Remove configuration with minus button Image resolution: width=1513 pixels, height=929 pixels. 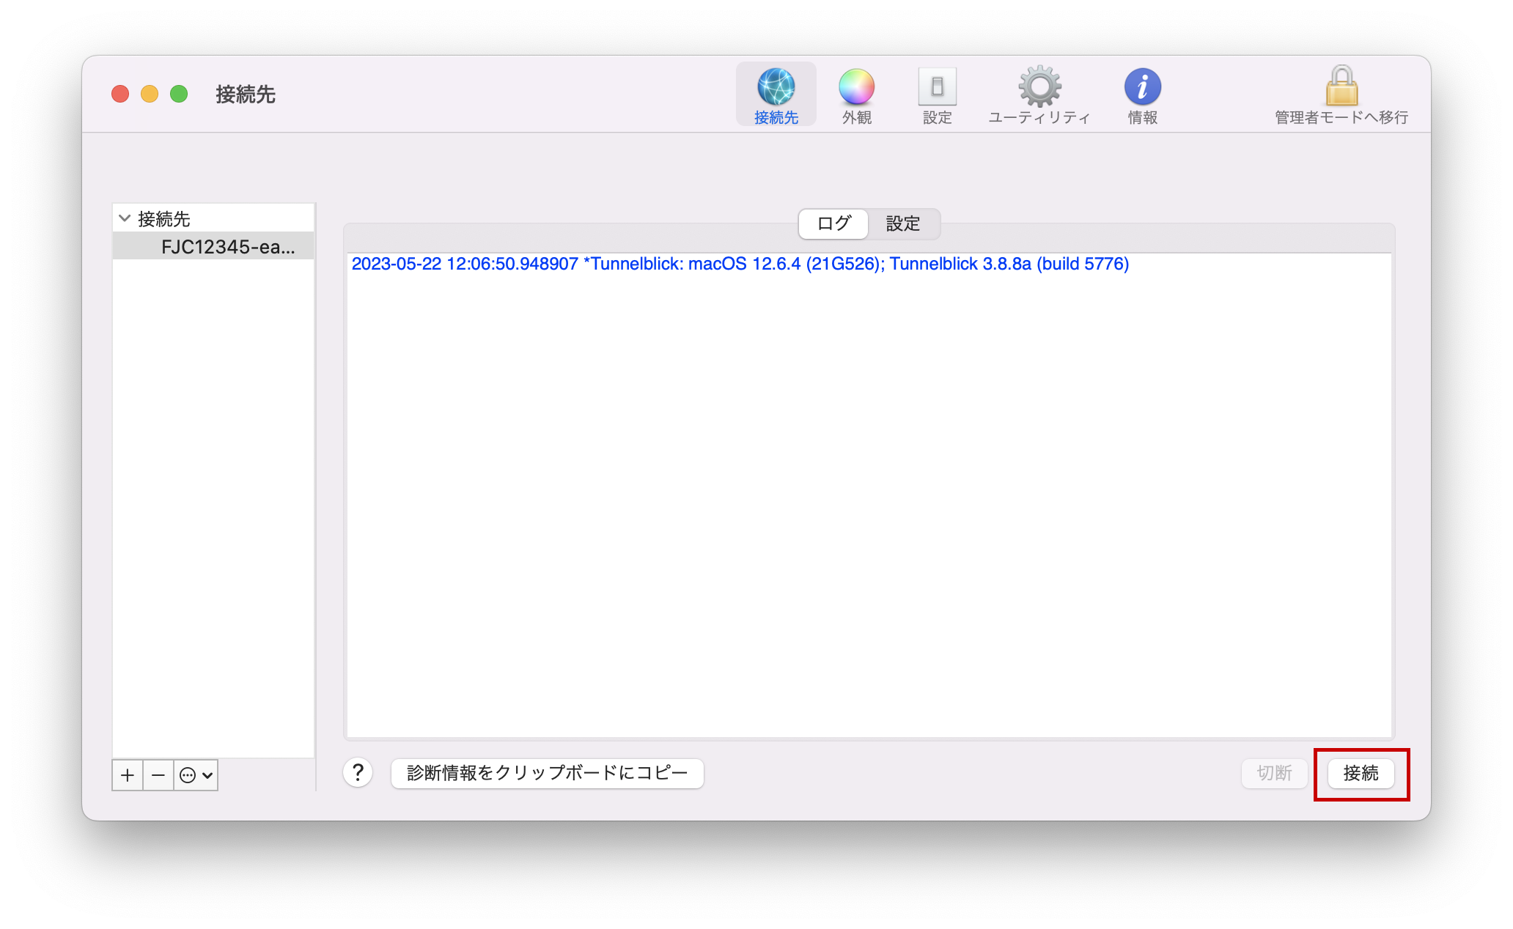158,775
